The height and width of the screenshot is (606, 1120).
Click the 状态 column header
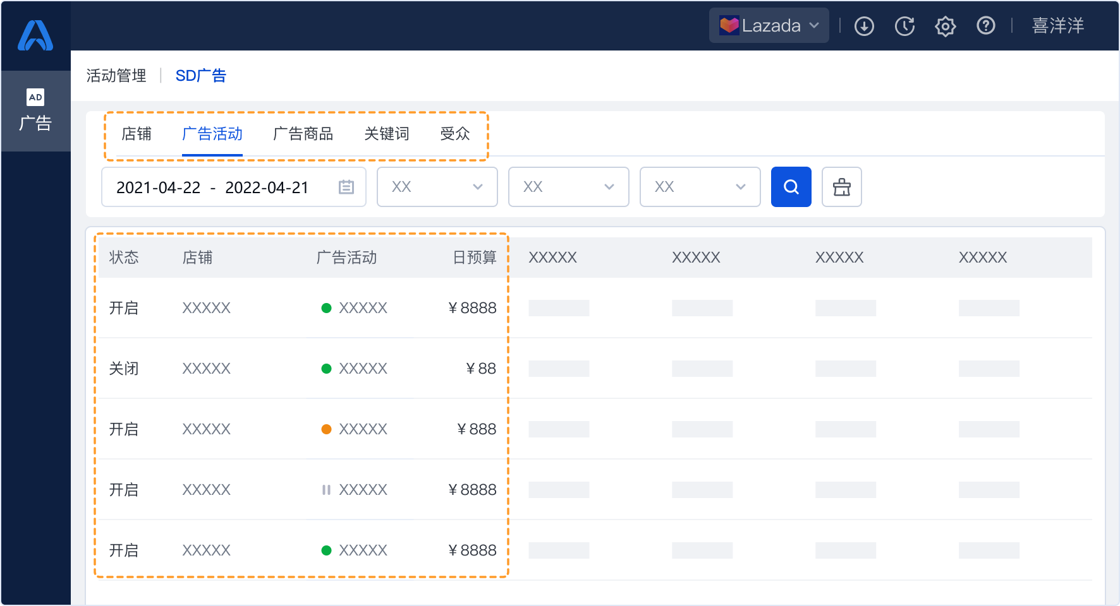[x=124, y=258]
